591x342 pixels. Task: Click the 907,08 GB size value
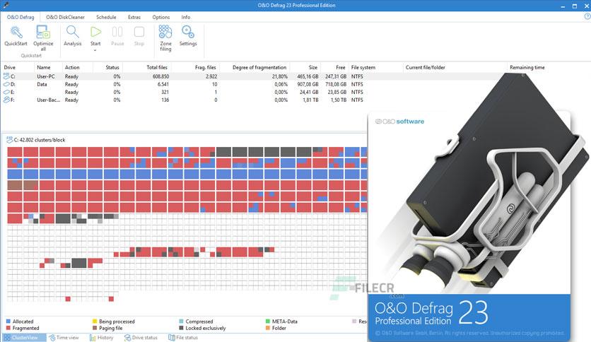(x=308, y=84)
